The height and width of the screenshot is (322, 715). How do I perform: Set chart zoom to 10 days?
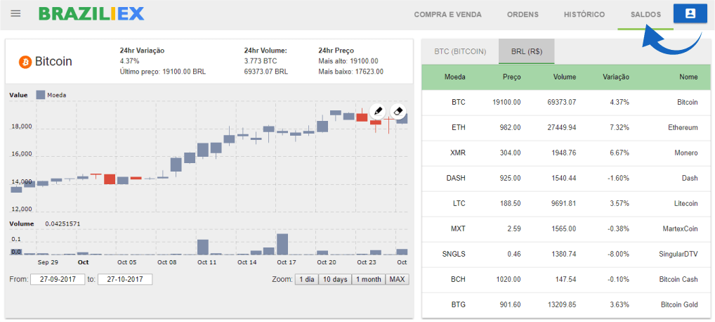[334, 279]
